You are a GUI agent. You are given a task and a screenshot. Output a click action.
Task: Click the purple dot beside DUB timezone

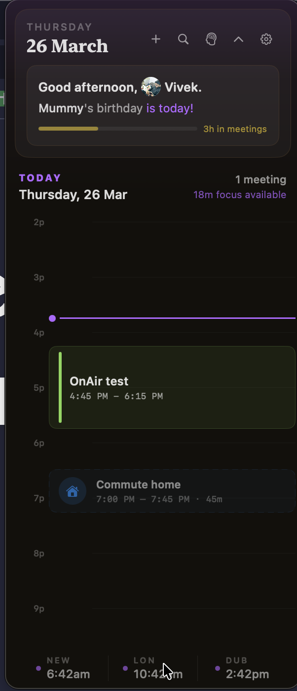(217, 668)
